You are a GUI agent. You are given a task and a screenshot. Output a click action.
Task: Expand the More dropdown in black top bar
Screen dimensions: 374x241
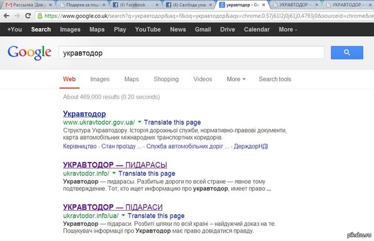(x=288, y=29)
